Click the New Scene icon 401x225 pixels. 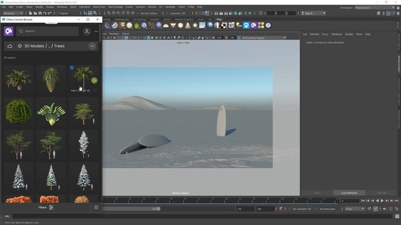(x=31, y=13)
